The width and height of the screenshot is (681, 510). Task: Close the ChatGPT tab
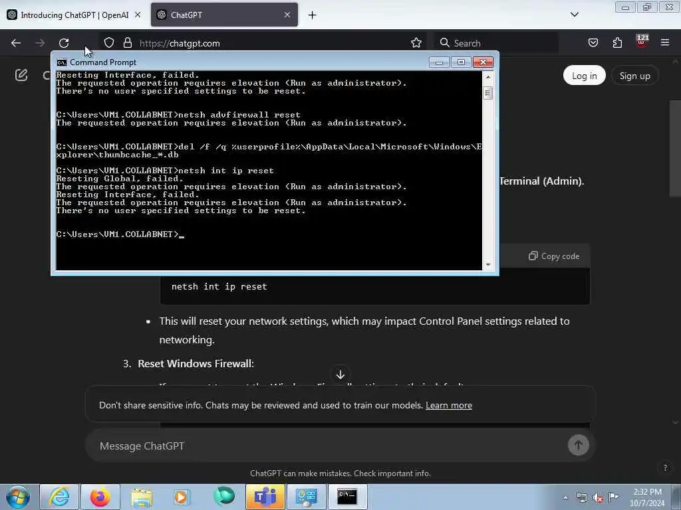[287, 15]
